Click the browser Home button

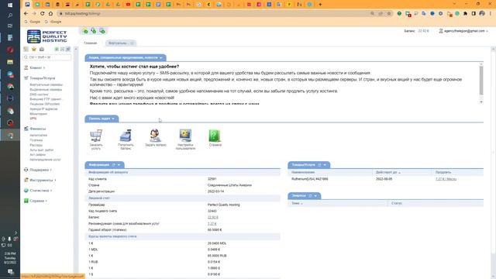pyautogui.click(x=50, y=14)
